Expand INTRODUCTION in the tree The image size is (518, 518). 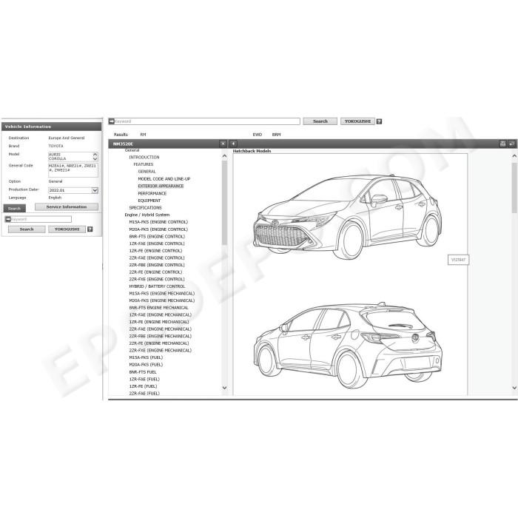144,157
